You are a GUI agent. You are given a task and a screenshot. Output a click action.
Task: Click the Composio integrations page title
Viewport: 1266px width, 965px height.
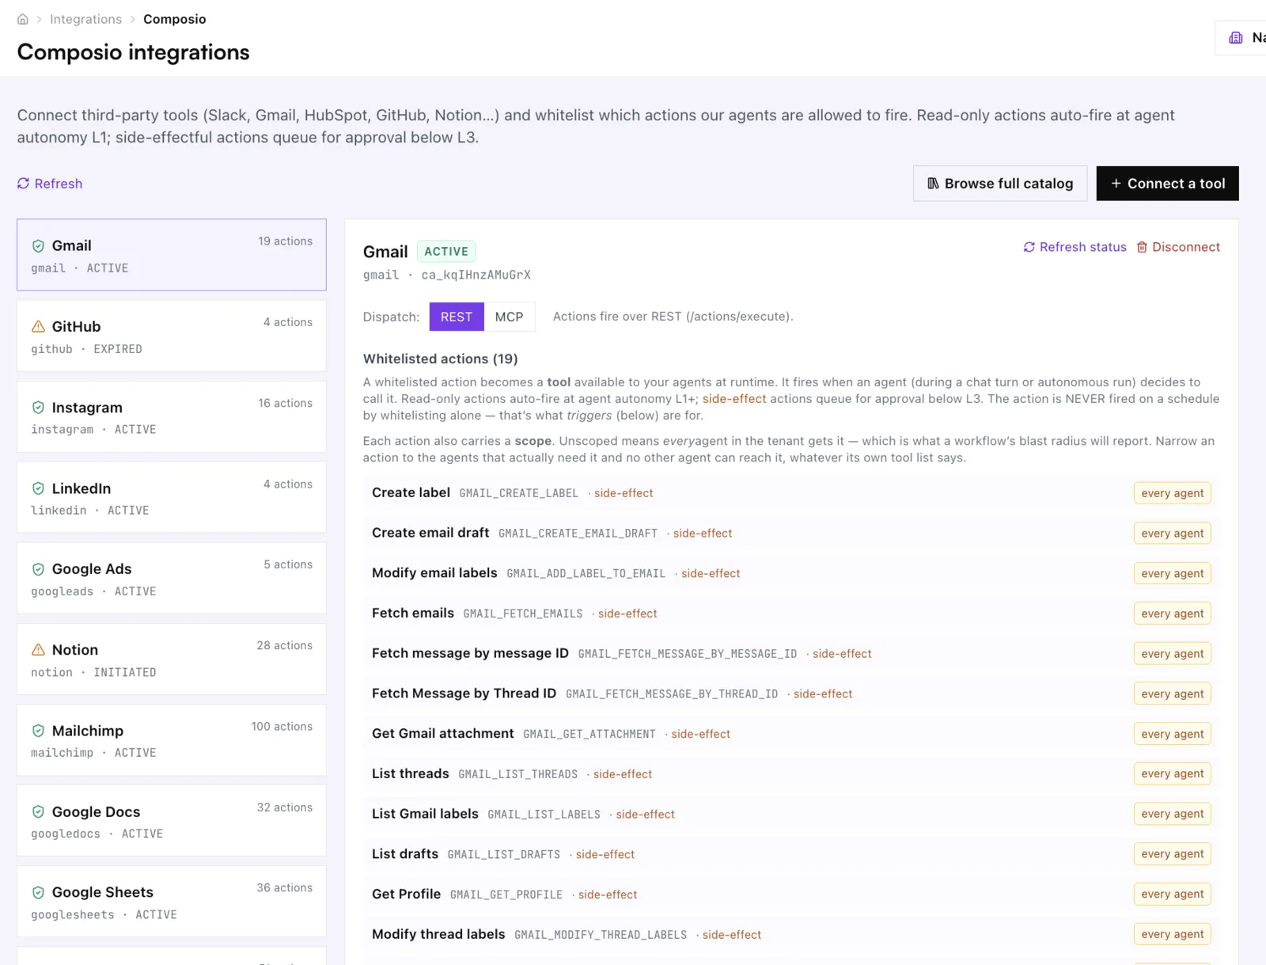(133, 52)
